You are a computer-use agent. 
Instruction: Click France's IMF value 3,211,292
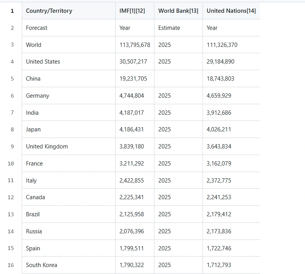point(132,164)
